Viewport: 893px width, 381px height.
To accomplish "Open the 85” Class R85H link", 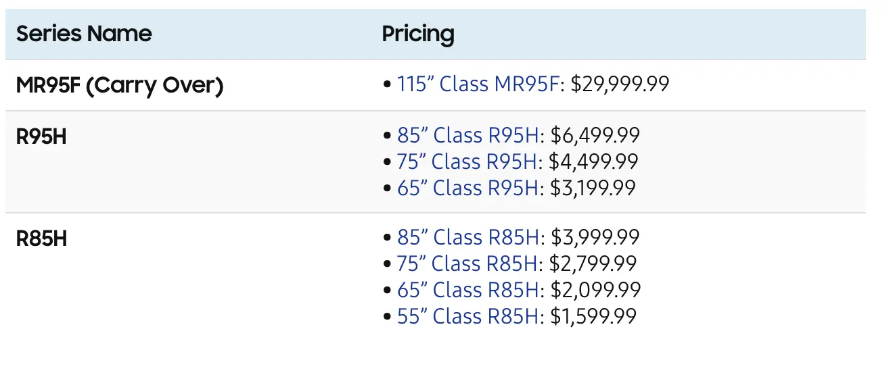I will [x=468, y=238].
